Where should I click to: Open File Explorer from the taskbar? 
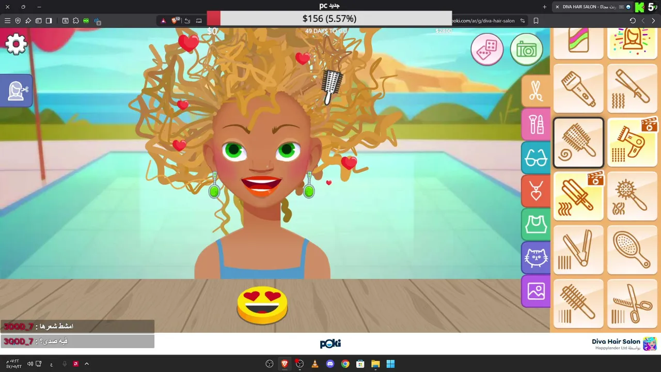375,364
